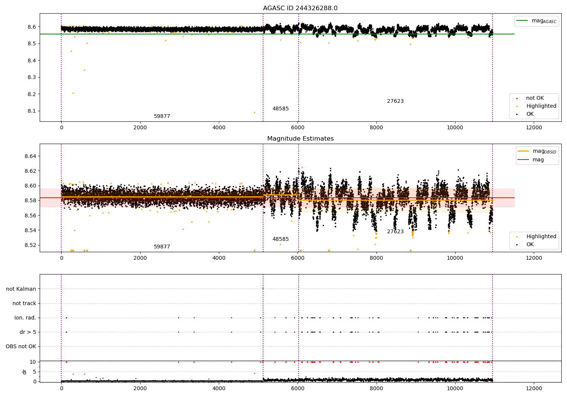The width and height of the screenshot is (567, 397).
Task: Click observation label 48585 in middle plot
Action: coord(280,239)
